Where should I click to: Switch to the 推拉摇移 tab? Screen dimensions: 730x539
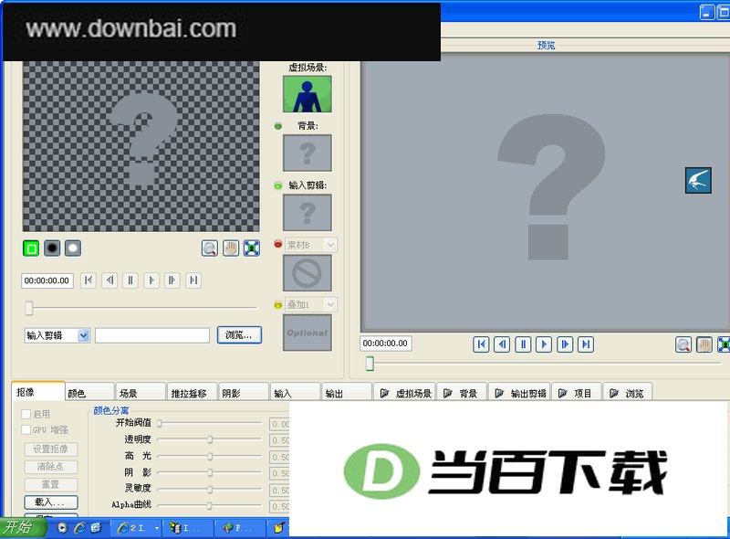tap(193, 393)
